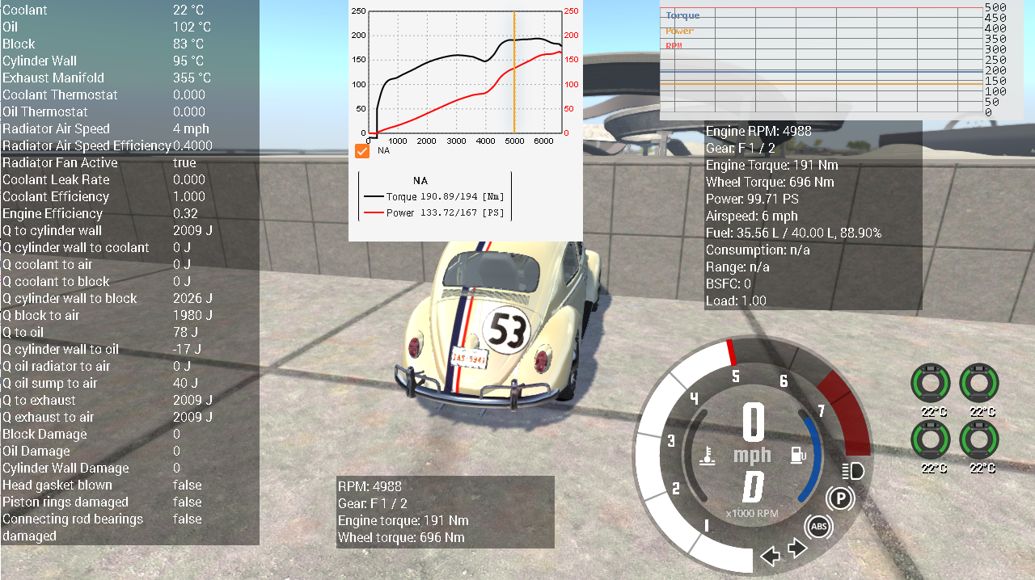
Task: Click the bottom panel Wheel torque: 696 Nm line
Action: [x=401, y=537]
